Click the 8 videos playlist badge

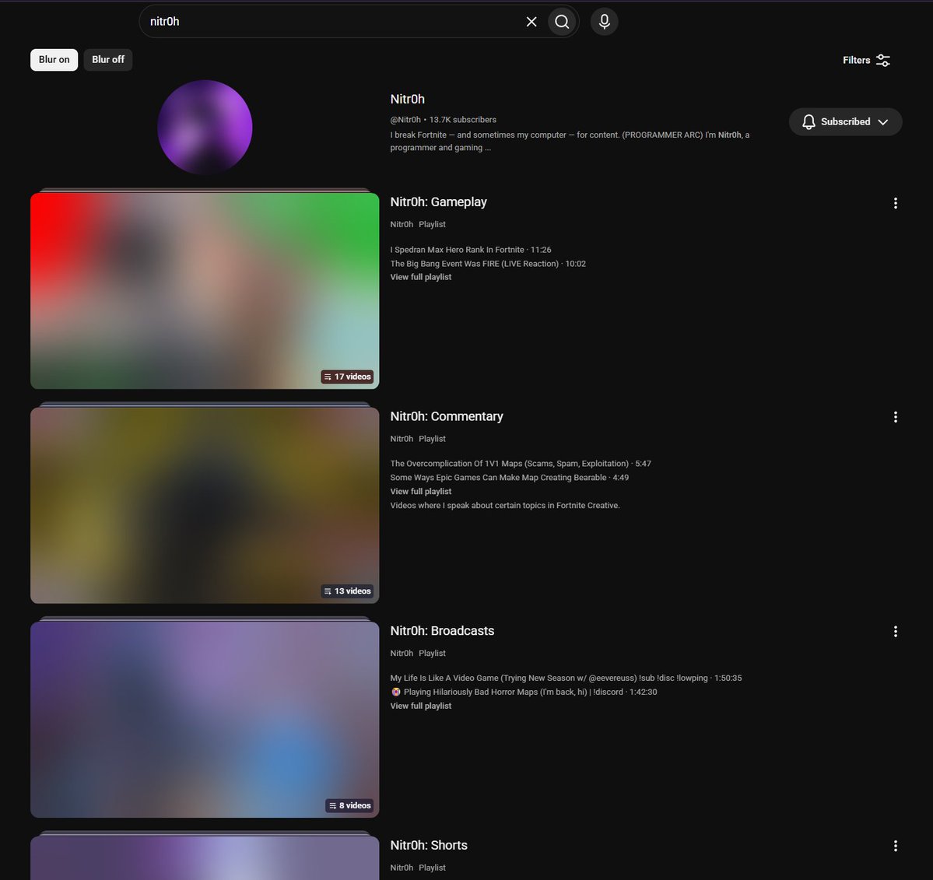(350, 805)
